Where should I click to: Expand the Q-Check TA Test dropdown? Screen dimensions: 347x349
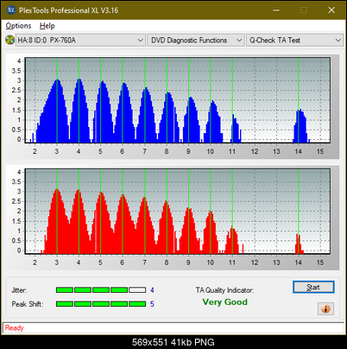[294, 41]
